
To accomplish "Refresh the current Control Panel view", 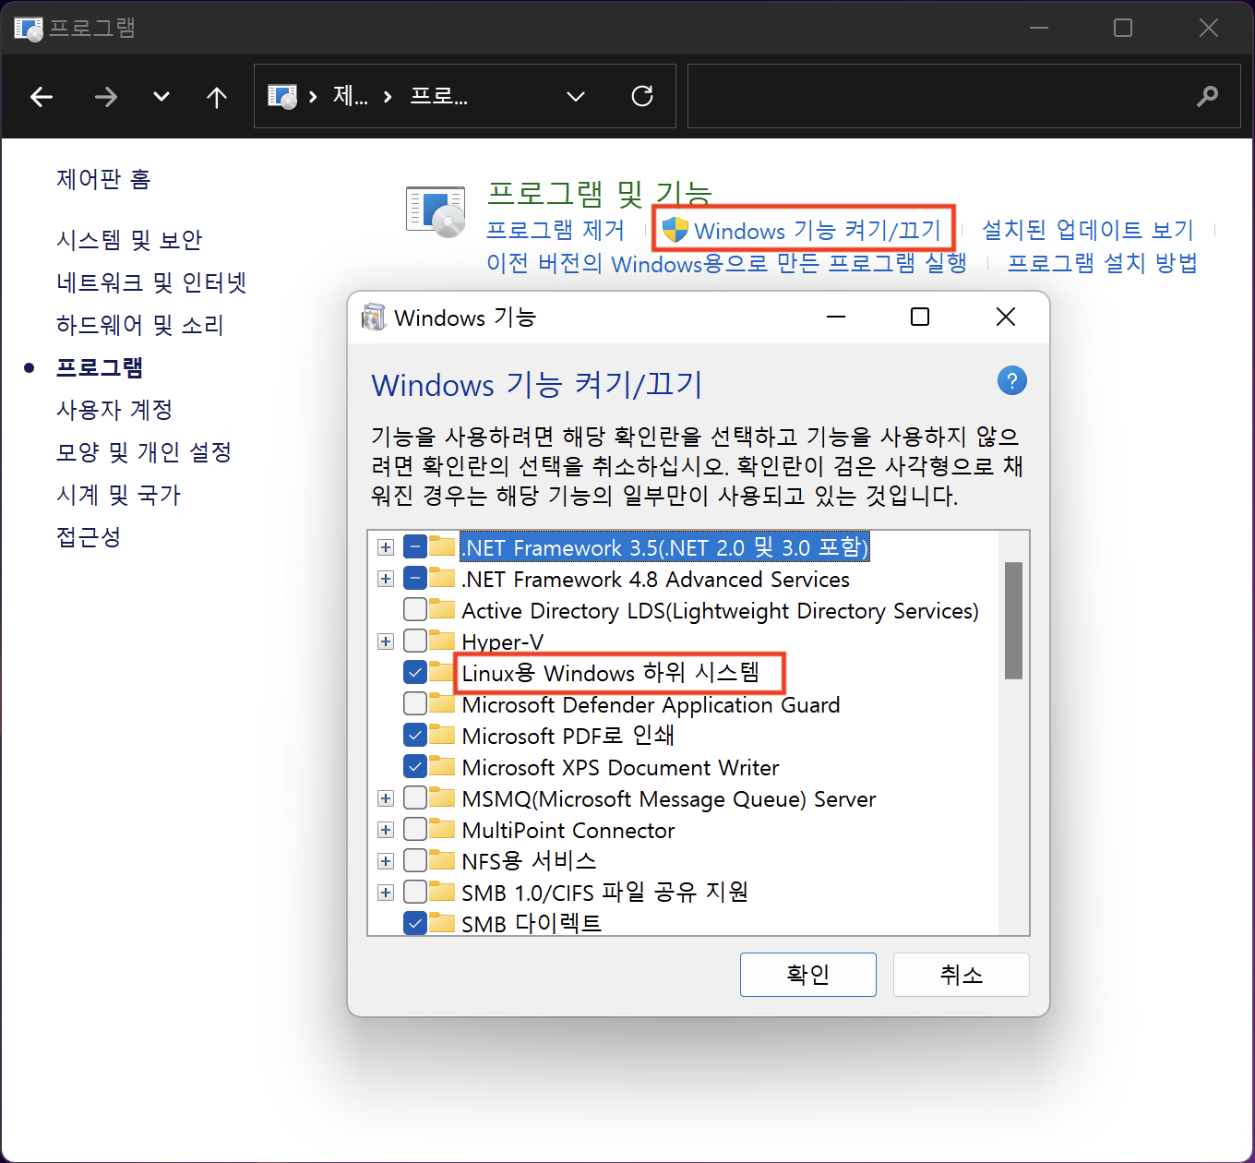I will tap(642, 96).
